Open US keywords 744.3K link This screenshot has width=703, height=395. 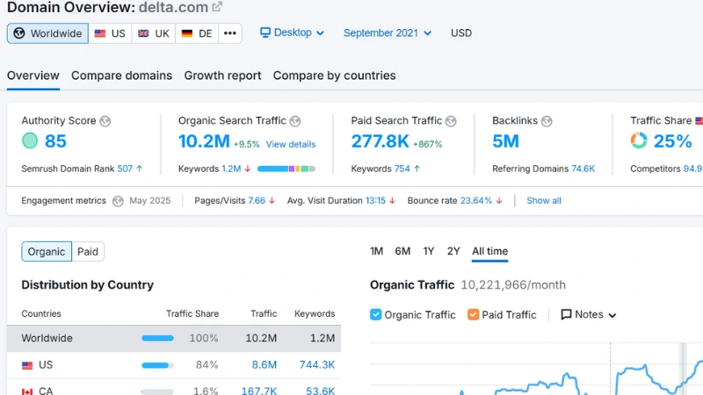click(317, 365)
